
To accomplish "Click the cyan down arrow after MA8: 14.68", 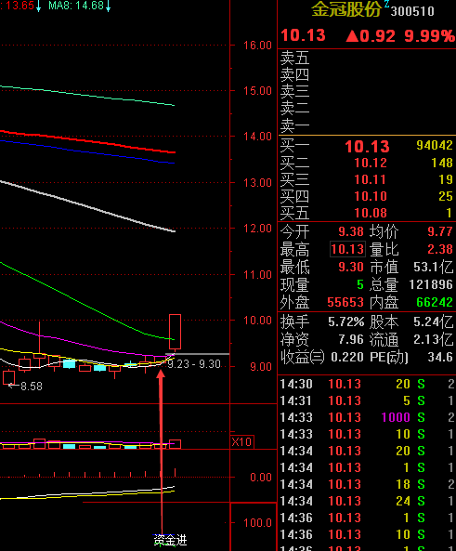I will [x=109, y=6].
